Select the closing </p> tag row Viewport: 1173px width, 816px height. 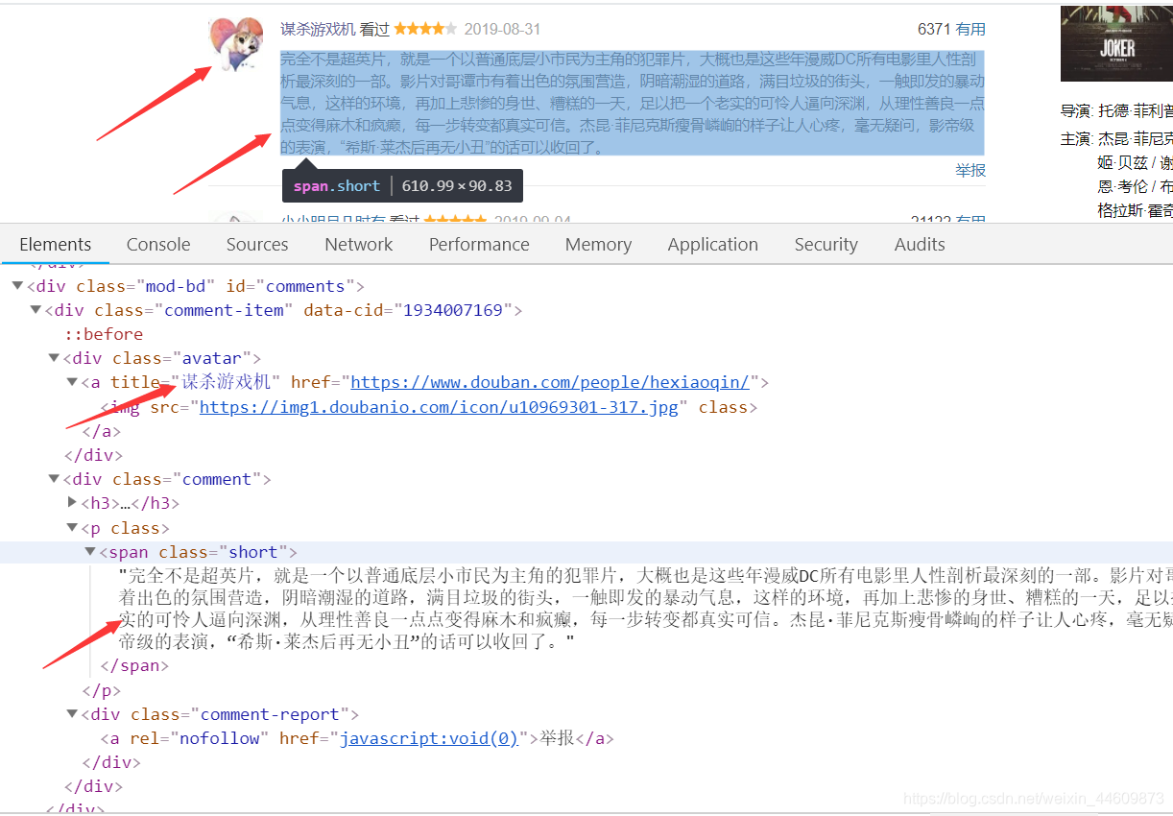click(102, 690)
